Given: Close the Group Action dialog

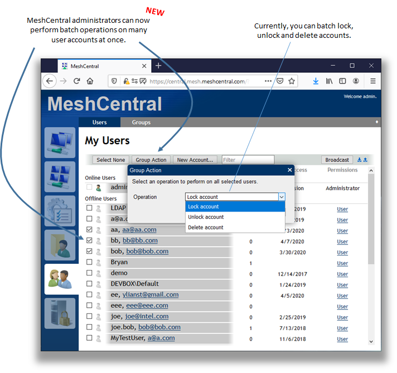Looking at the screenshot, I should click(x=290, y=170).
